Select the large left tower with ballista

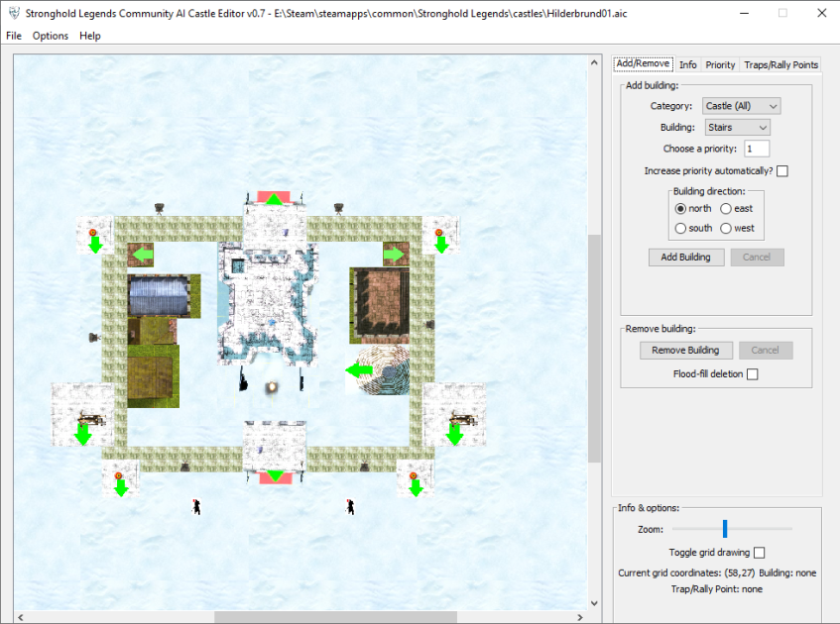click(x=82, y=415)
